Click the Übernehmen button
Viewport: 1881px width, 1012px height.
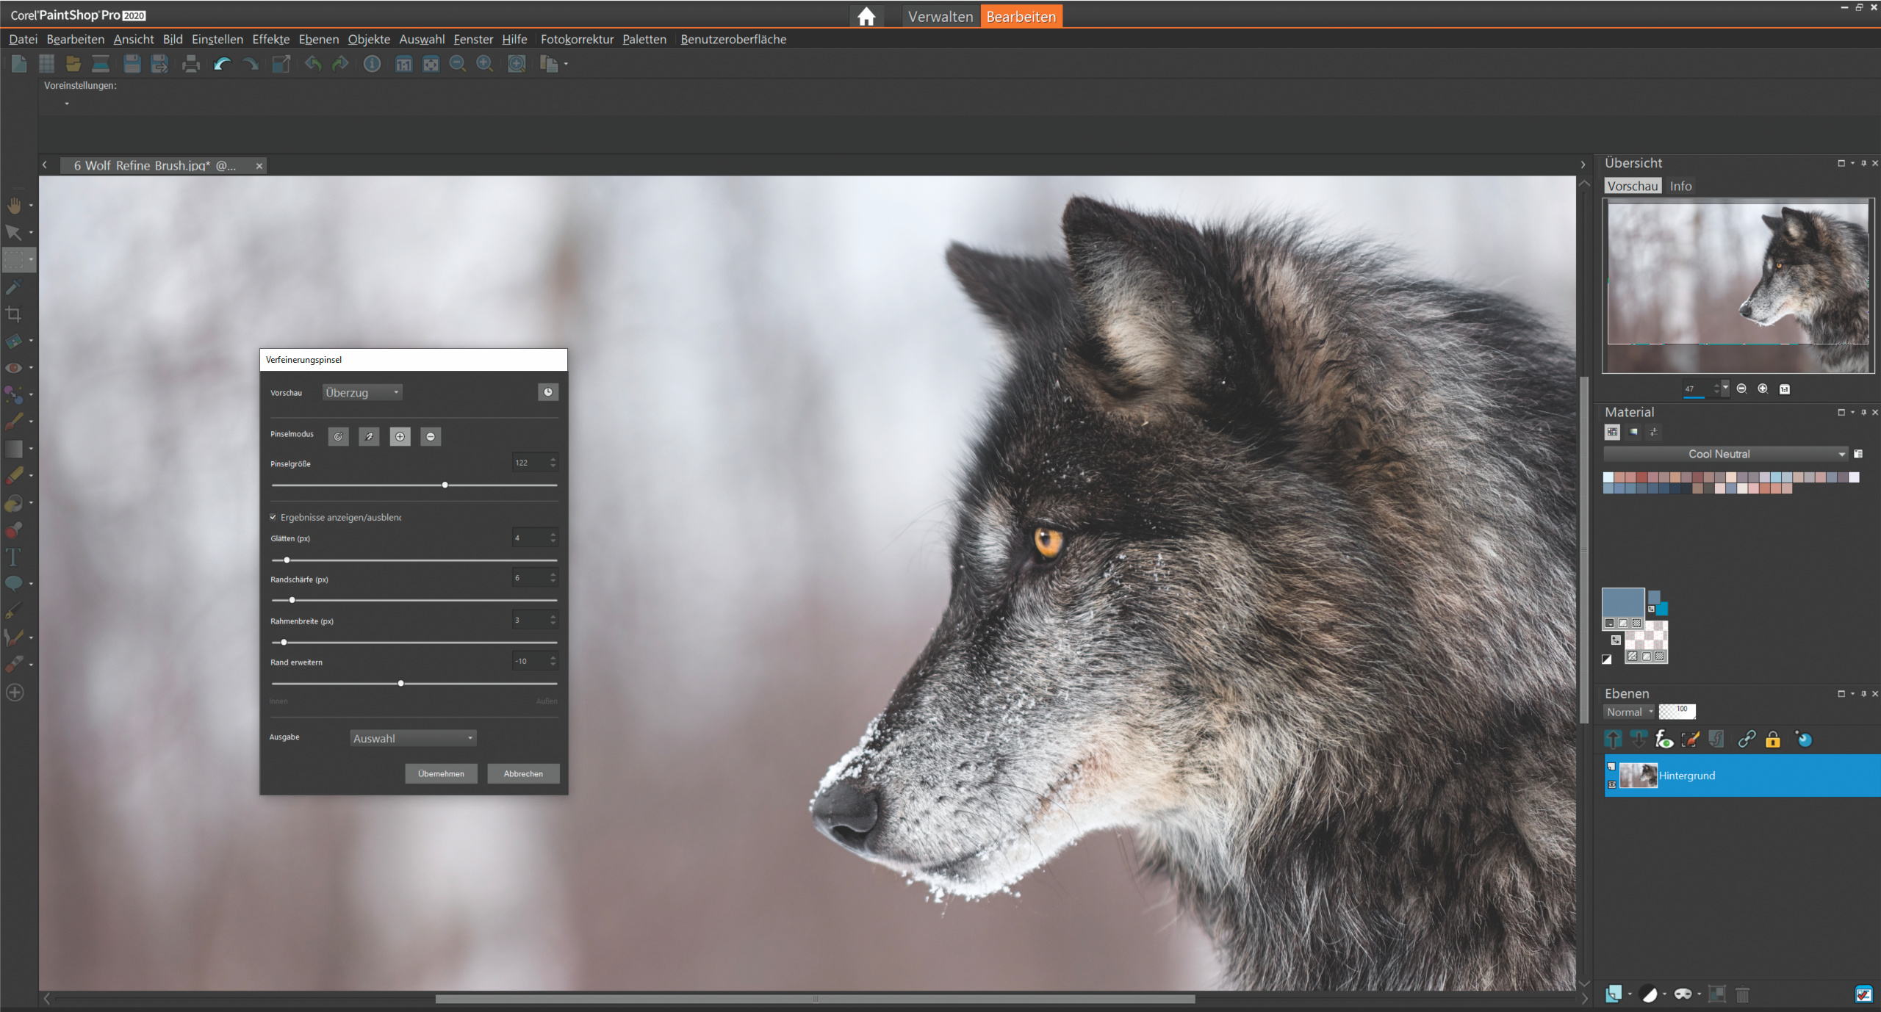(x=441, y=773)
